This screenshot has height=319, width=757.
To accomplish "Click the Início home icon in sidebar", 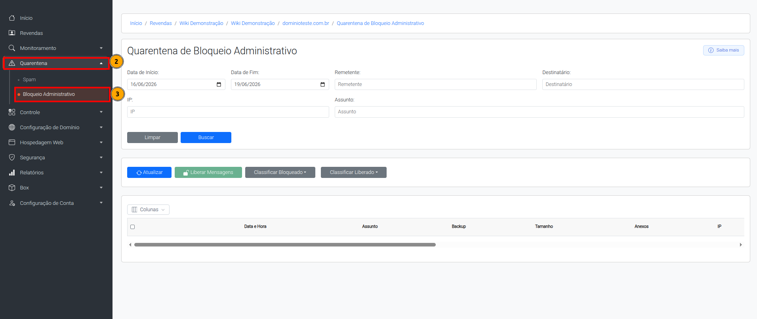I will pos(12,18).
